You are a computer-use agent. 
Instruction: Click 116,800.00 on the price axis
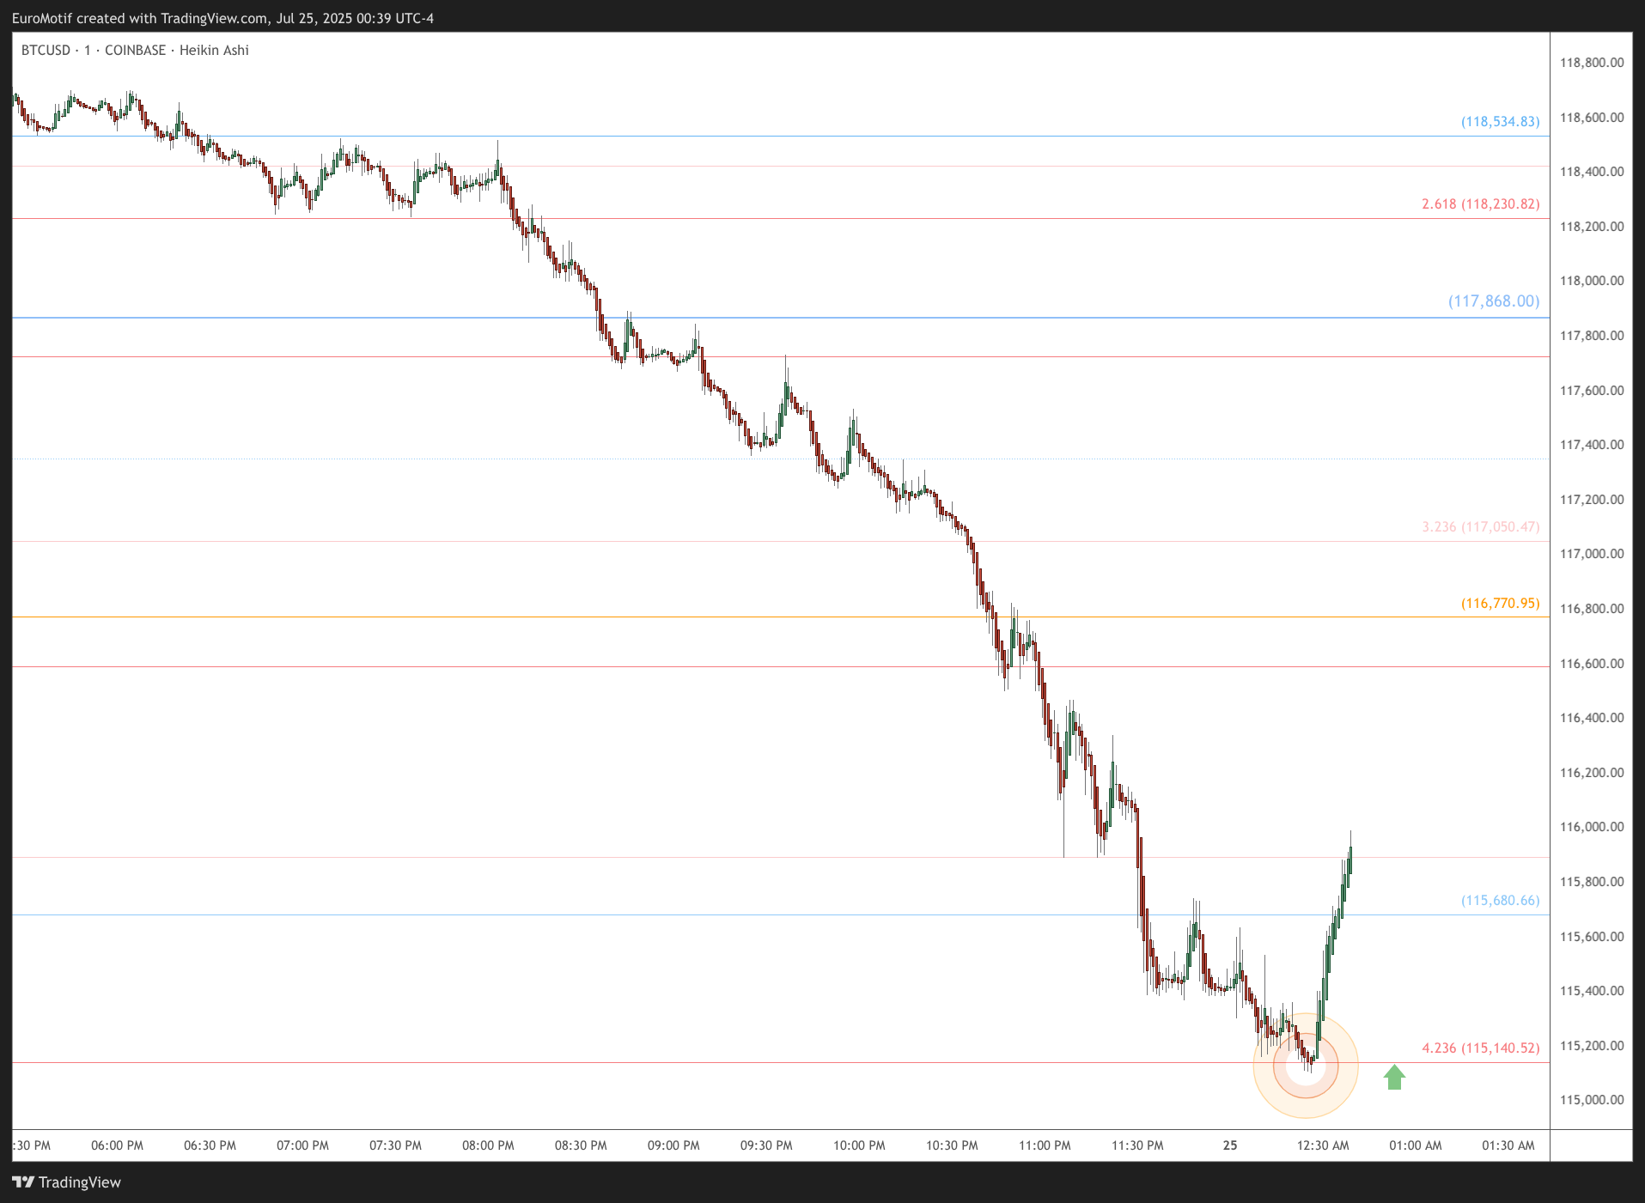[1592, 609]
